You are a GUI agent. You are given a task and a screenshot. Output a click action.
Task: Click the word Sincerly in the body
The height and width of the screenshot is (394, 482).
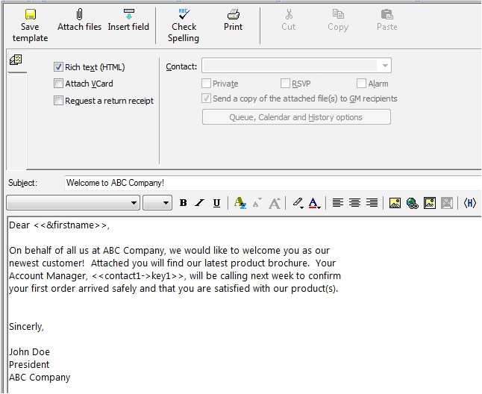26,327
